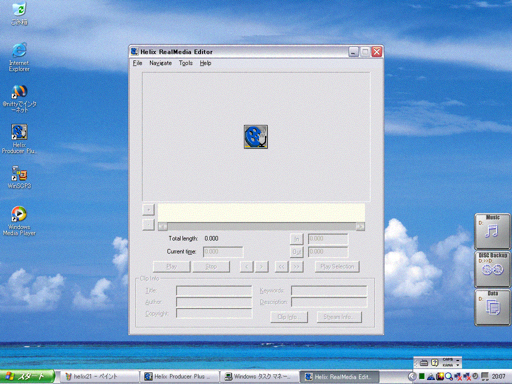Select the WinSCP3 desktop shortcut
Image resolution: width=512 pixels, height=384 pixels.
(19, 177)
